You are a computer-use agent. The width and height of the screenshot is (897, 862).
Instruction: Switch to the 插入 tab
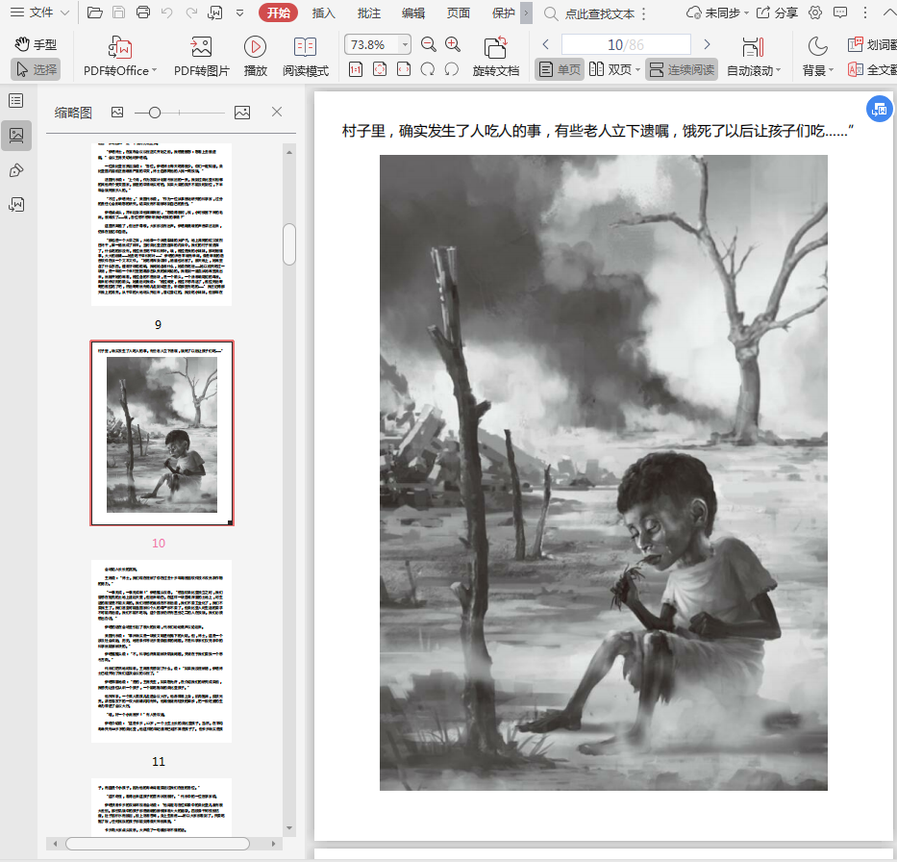click(323, 13)
